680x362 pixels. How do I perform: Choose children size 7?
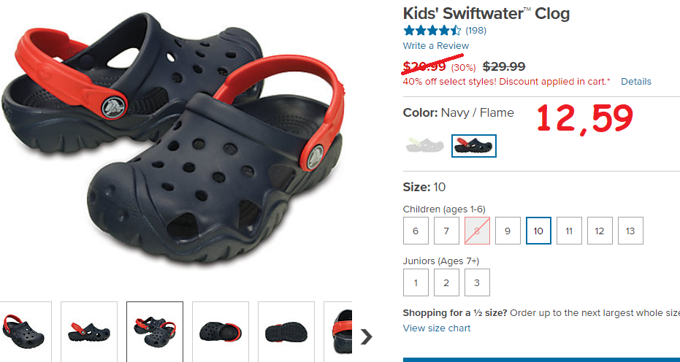pyautogui.click(x=446, y=231)
